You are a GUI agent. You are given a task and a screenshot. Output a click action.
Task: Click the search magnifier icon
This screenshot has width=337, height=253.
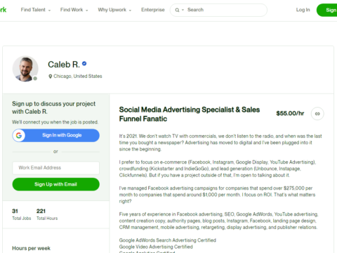(177, 10)
